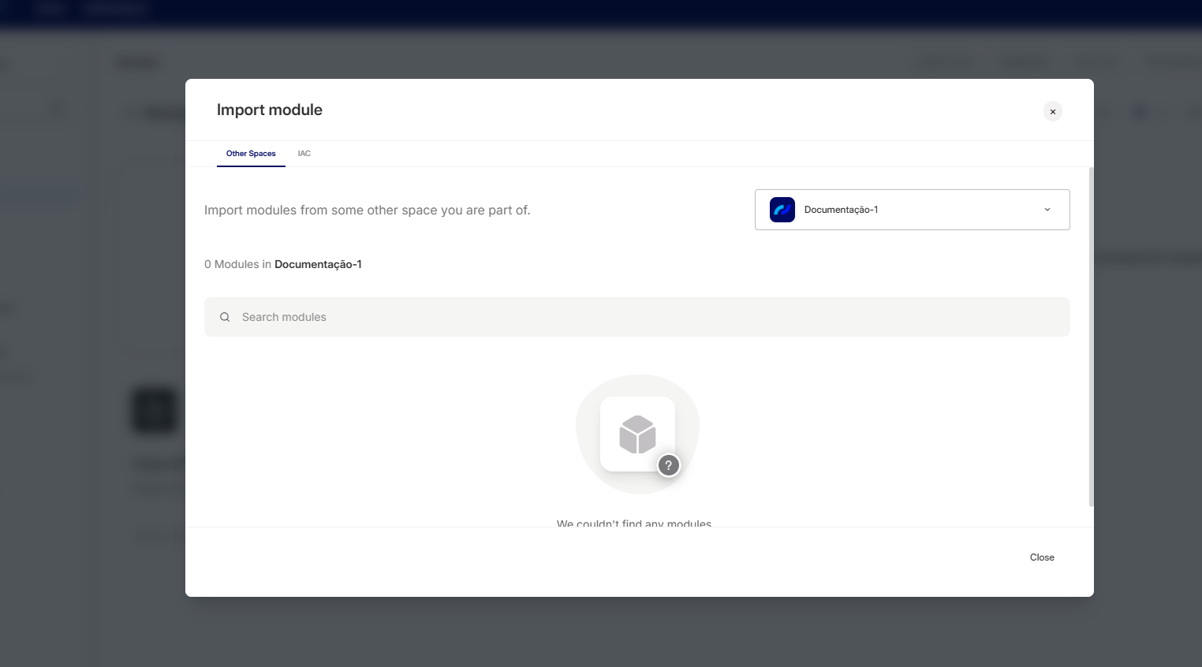Click the dark blurred thumbnail behind the modal
1202x667 pixels.
pyautogui.click(x=155, y=410)
